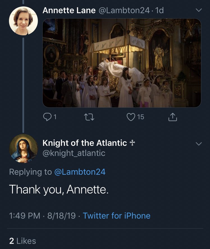Click the 1d timestamp on the tweet
The height and width of the screenshot is (249, 210).
coord(160,11)
